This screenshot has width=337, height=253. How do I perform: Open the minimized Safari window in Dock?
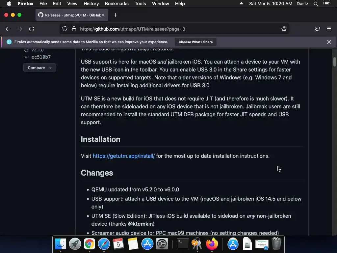[x=262, y=245]
